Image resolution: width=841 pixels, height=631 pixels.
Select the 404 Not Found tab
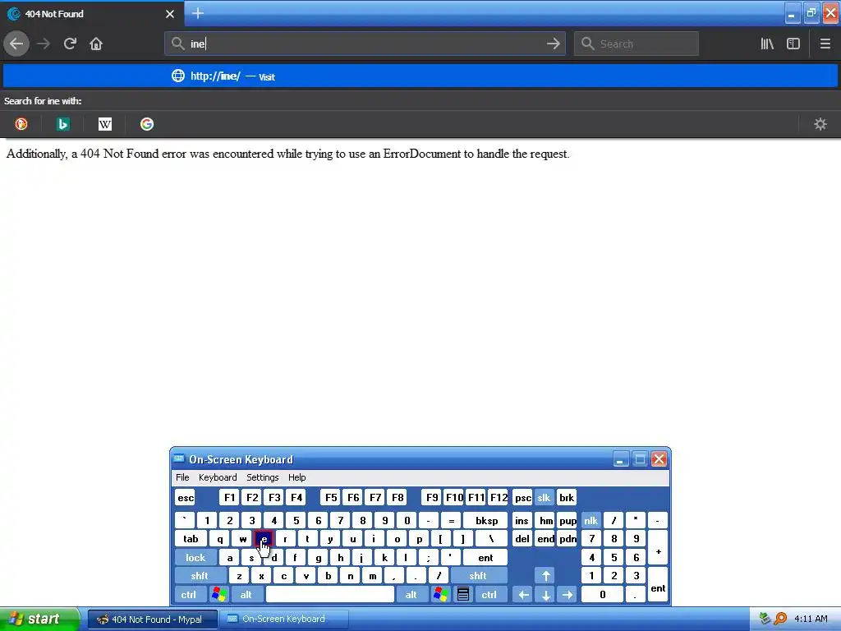tap(91, 14)
